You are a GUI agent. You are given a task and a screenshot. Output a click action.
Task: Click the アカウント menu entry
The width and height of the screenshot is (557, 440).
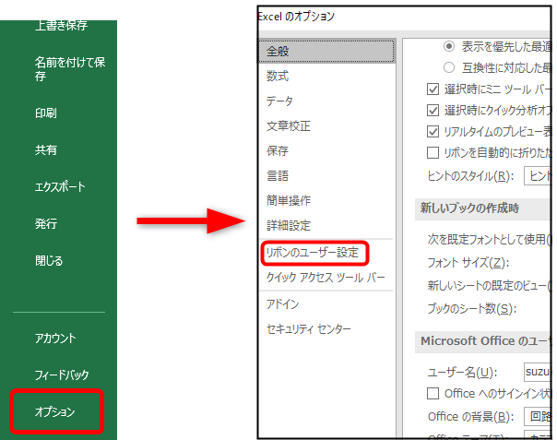55,339
